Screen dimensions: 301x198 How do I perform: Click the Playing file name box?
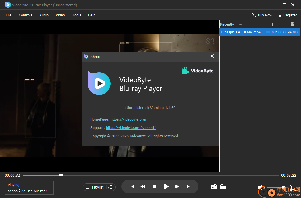(29, 188)
